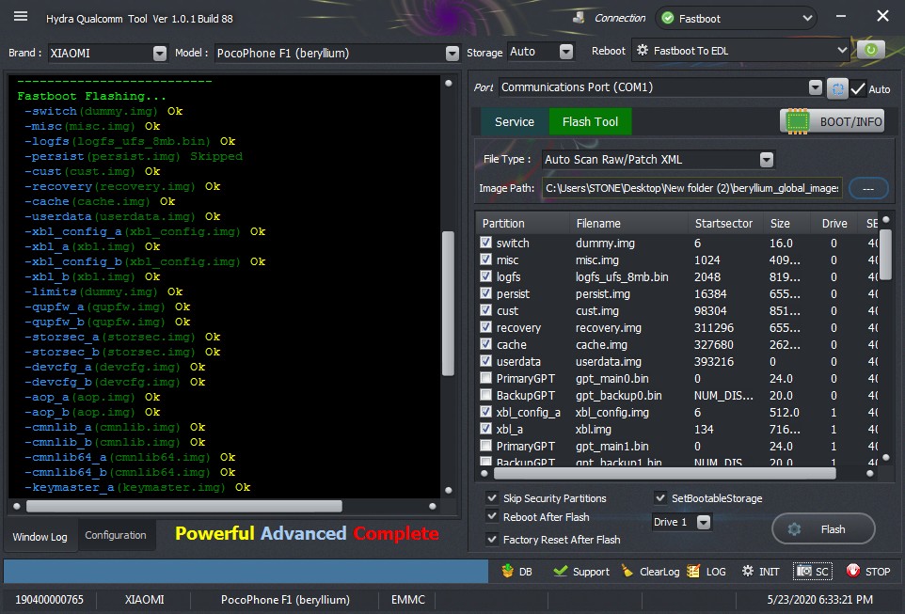The height and width of the screenshot is (614, 905).
Task: Switch to the Configuration tab
Action: 116,535
